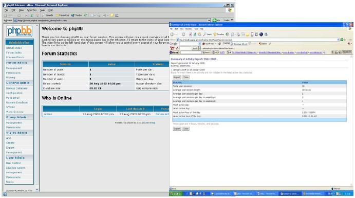Click Yahoo toolbar Search button
The image size is (355, 198).
coord(195,48)
